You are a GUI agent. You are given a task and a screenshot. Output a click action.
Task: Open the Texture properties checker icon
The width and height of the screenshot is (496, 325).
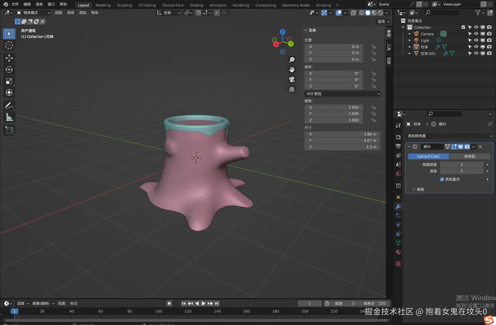[398, 264]
